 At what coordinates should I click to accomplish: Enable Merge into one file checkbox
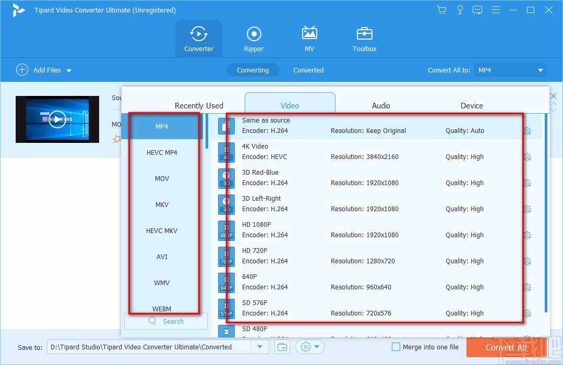tap(396, 347)
